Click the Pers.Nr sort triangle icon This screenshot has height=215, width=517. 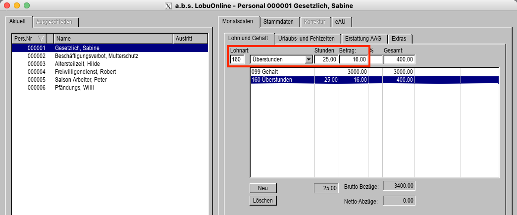(x=41, y=39)
